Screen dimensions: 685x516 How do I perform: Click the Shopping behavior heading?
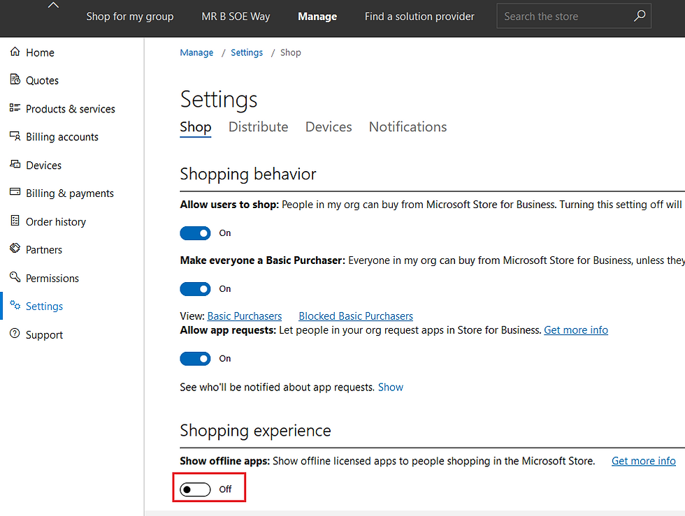coord(248,174)
